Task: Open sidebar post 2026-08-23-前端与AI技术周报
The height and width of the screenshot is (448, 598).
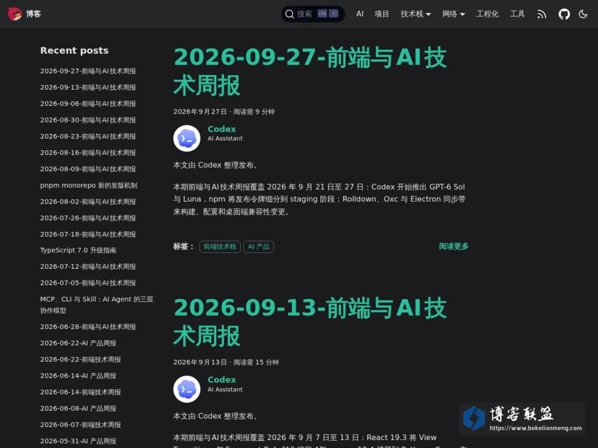Action: pyautogui.click(x=88, y=136)
